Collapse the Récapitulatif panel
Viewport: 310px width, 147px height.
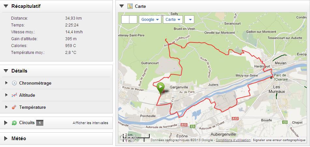(x=6, y=6)
